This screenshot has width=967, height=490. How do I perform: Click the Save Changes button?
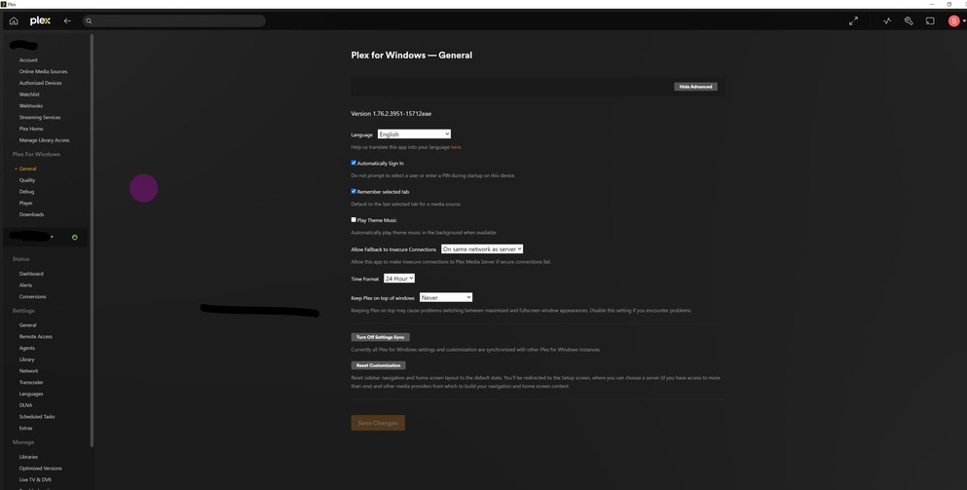pos(378,423)
